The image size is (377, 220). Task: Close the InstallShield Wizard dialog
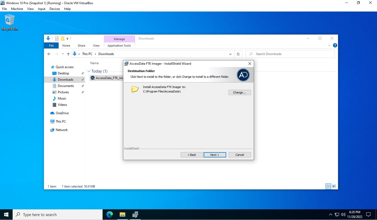tap(250, 64)
